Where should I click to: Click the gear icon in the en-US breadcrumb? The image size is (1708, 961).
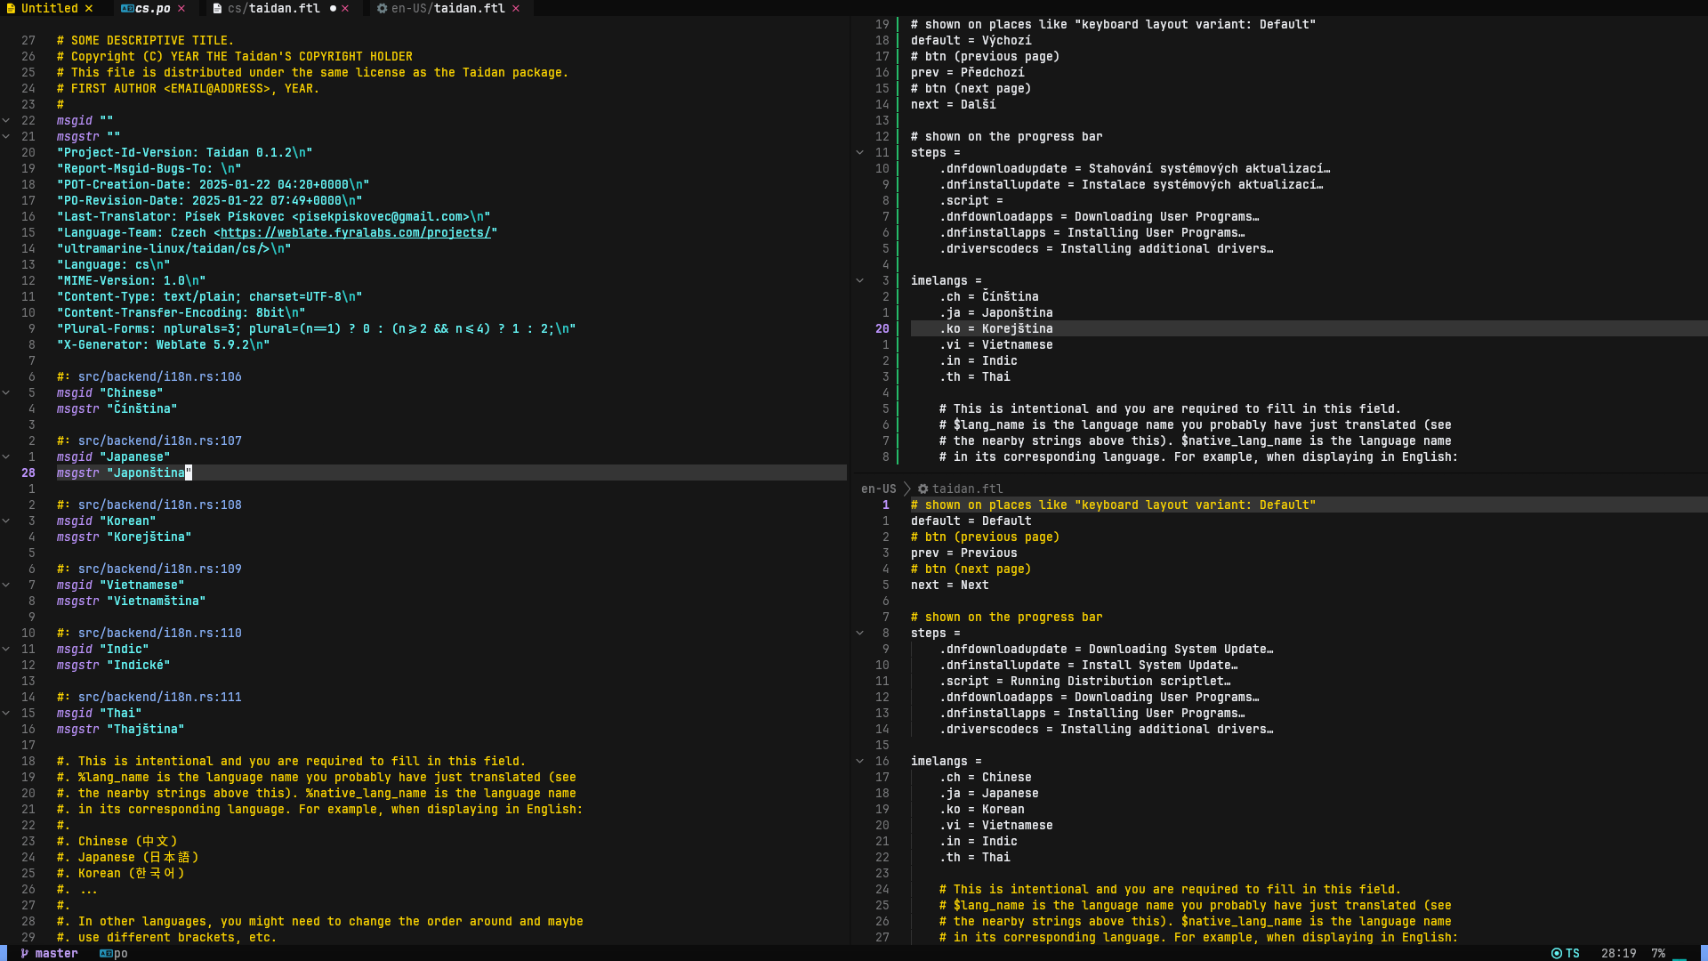tap(922, 489)
